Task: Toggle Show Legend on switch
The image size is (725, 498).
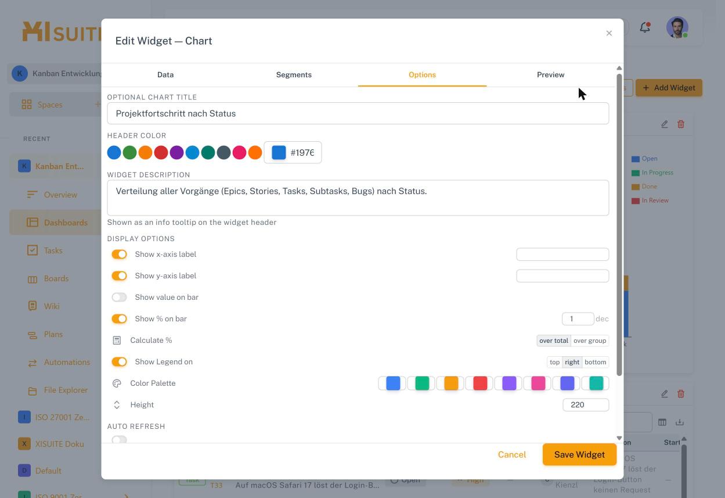Action: [x=119, y=361]
